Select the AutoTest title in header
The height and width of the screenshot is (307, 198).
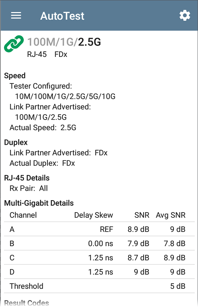(x=62, y=16)
